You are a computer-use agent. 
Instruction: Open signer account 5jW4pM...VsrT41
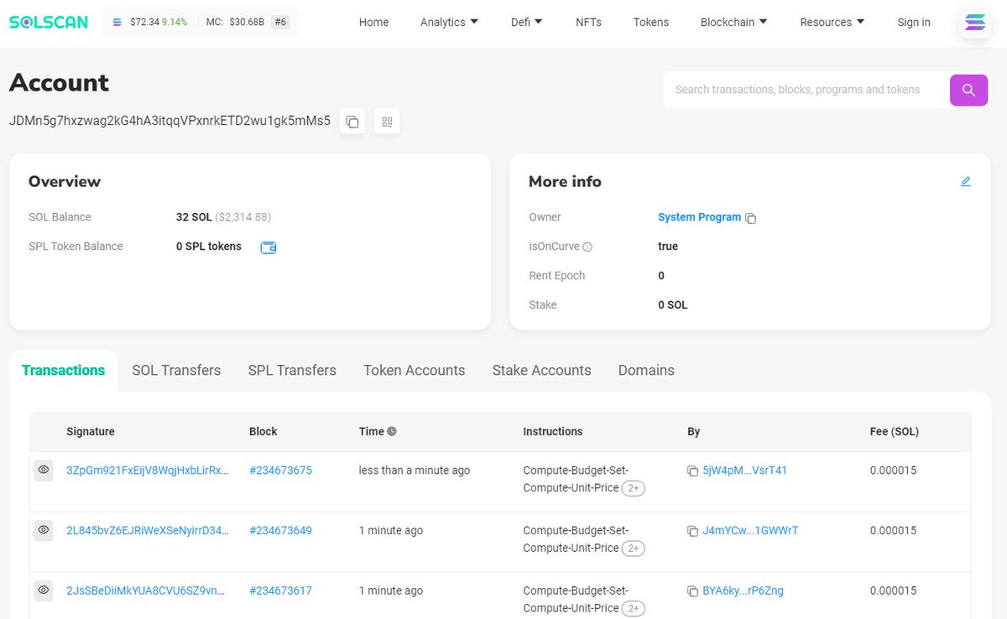point(745,471)
